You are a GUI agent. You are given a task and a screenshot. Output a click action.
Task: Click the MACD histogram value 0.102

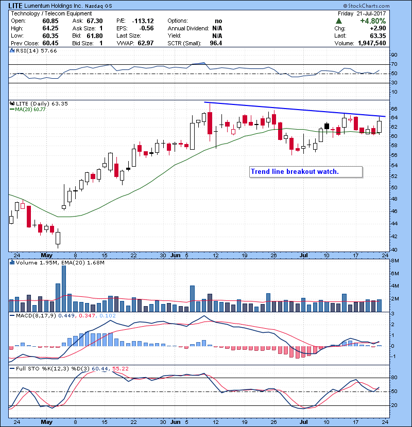(x=108, y=316)
